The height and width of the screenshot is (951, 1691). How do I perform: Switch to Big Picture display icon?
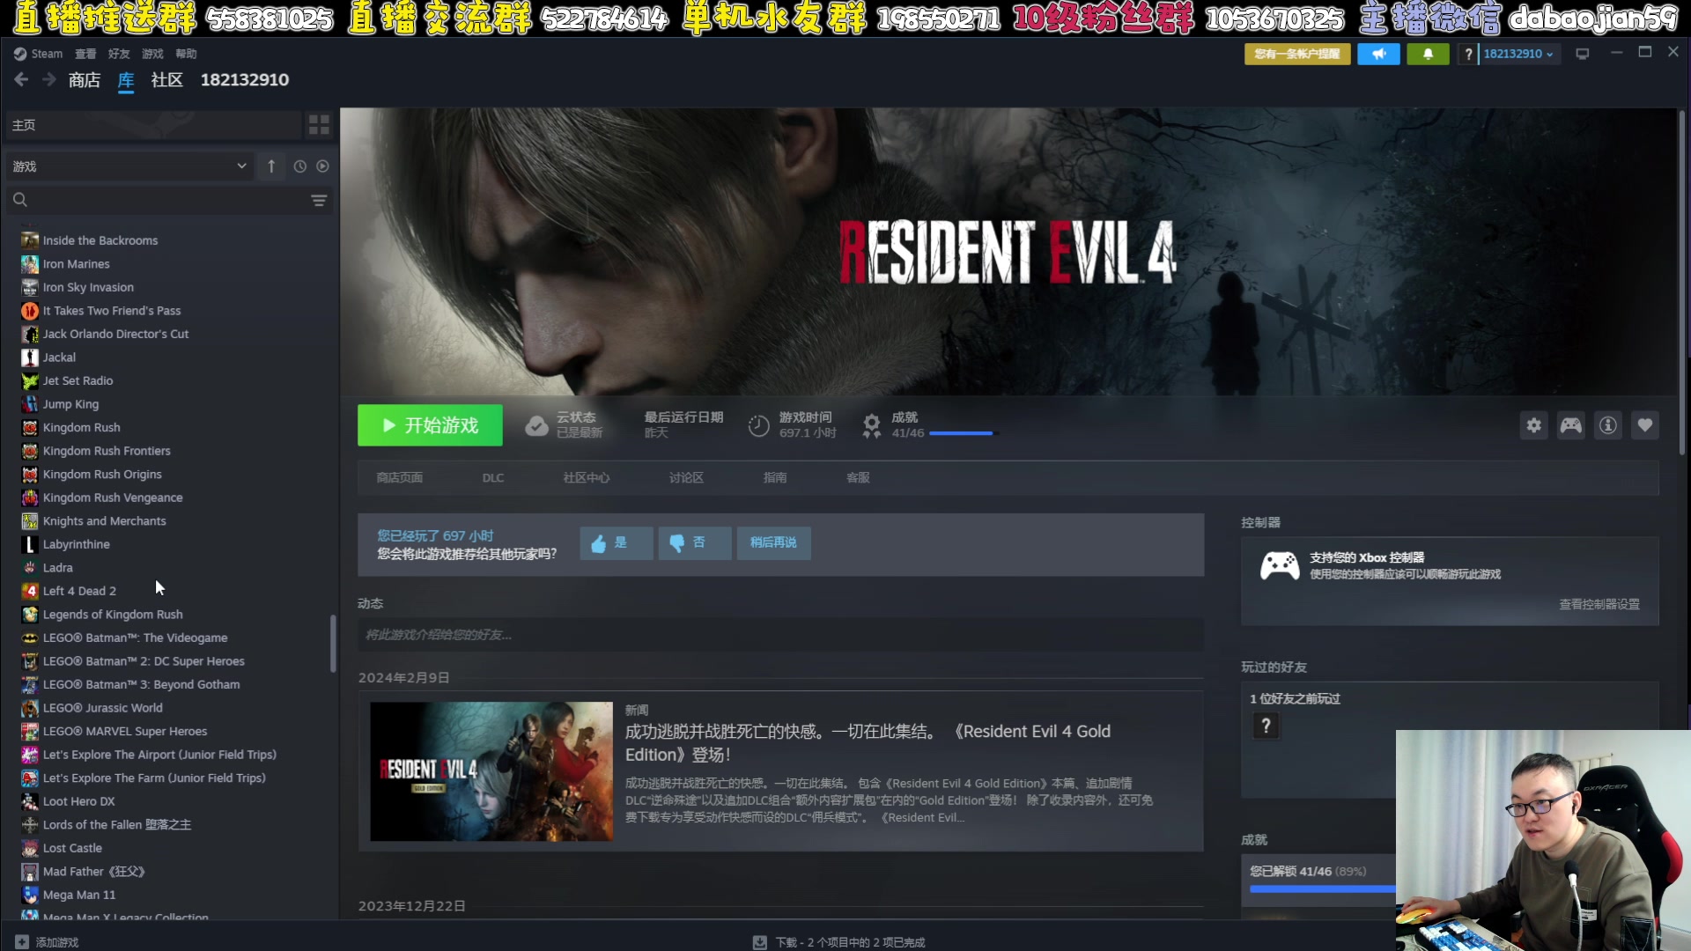coord(1583,54)
